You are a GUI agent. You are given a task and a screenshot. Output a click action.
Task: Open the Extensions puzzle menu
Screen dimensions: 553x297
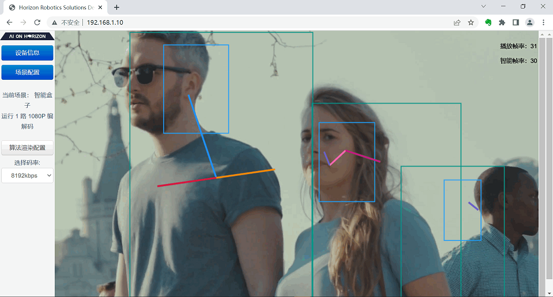pyautogui.click(x=502, y=22)
